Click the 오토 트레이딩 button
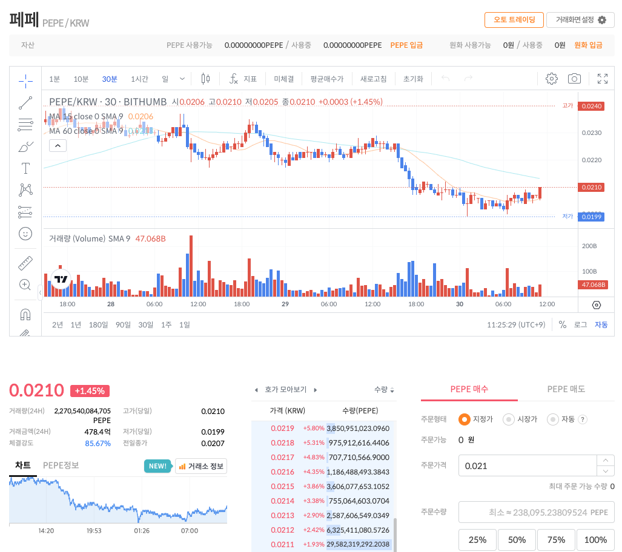The height and width of the screenshot is (552, 622). [x=514, y=20]
